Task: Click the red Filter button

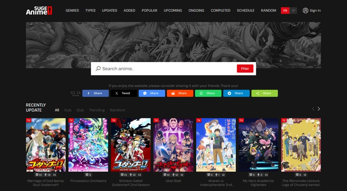Action: tap(245, 69)
